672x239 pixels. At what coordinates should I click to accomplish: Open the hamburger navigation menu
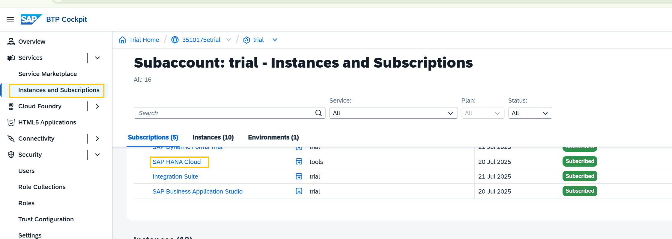point(10,19)
